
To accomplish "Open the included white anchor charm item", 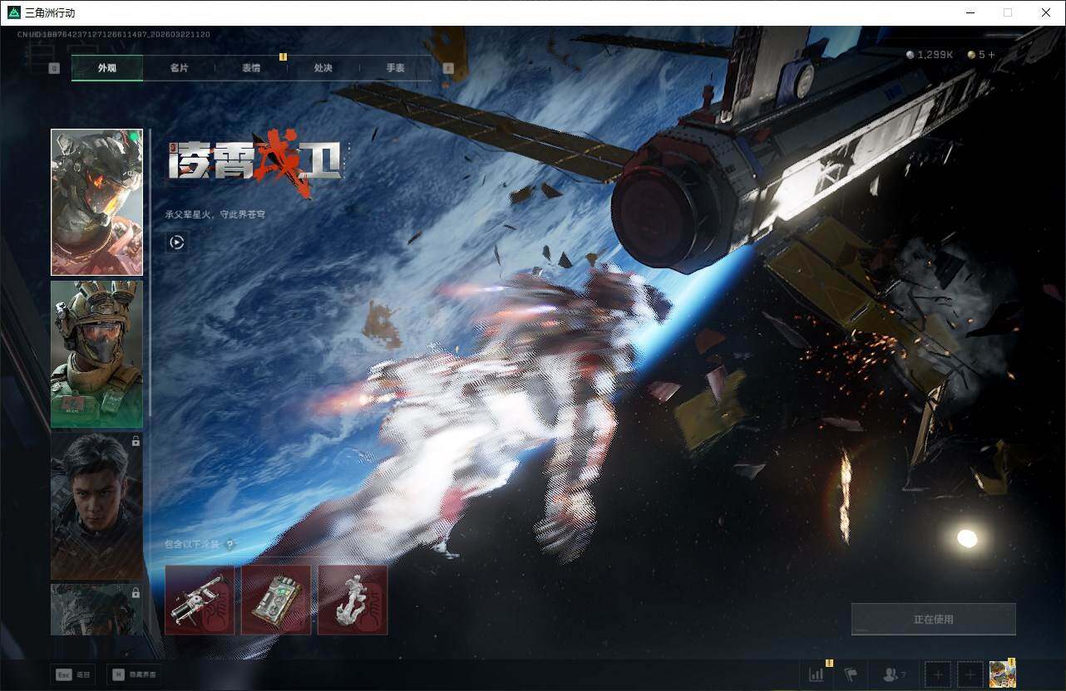I will (353, 600).
